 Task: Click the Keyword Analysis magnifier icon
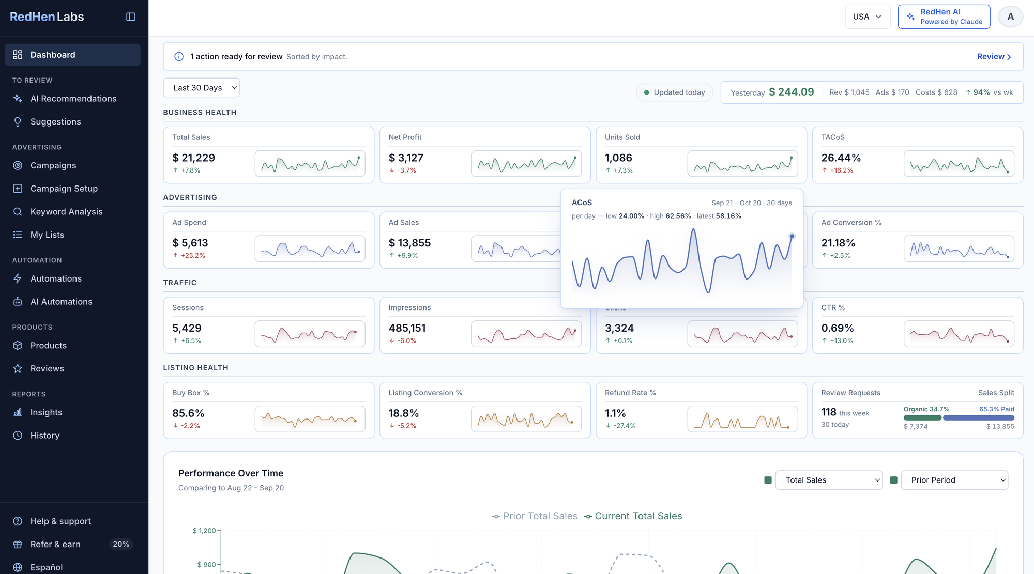(x=18, y=212)
